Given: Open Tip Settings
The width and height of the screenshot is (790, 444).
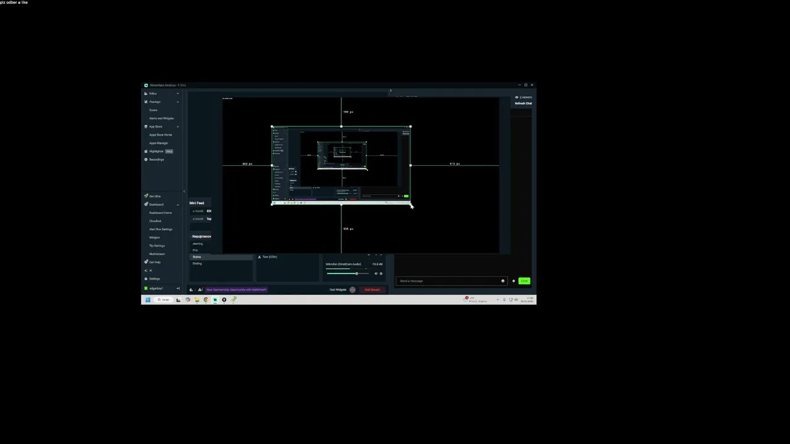Looking at the screenshot, I should click(157, 245).
